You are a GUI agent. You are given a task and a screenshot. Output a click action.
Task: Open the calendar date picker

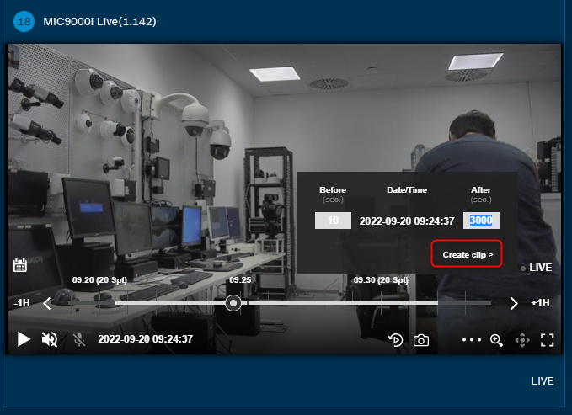tap(21, 265)
